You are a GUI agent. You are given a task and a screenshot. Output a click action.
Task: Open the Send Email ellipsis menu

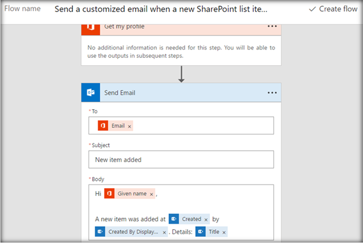pyautogui.click(x=272, y=92)
